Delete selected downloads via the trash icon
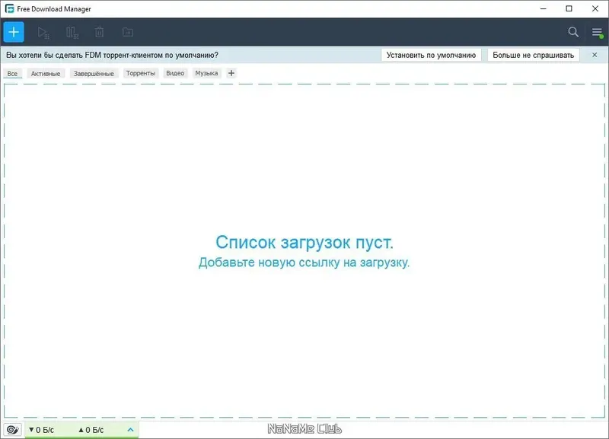 (x=99, y=32)
